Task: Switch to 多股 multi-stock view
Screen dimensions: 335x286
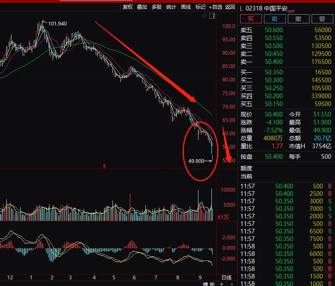Action: pos(157,7)
